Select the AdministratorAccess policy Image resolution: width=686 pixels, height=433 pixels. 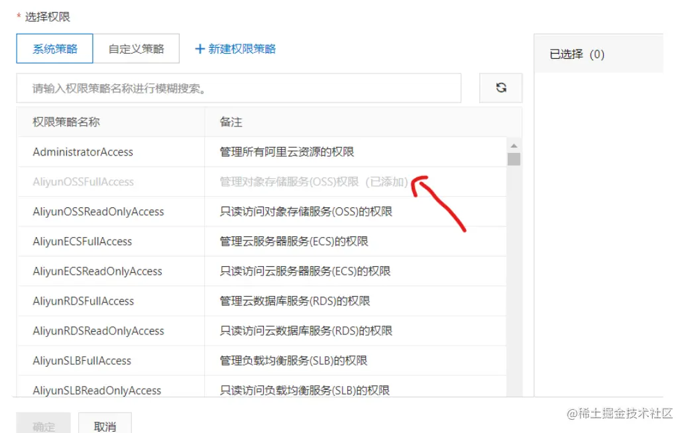pos(83,152)
